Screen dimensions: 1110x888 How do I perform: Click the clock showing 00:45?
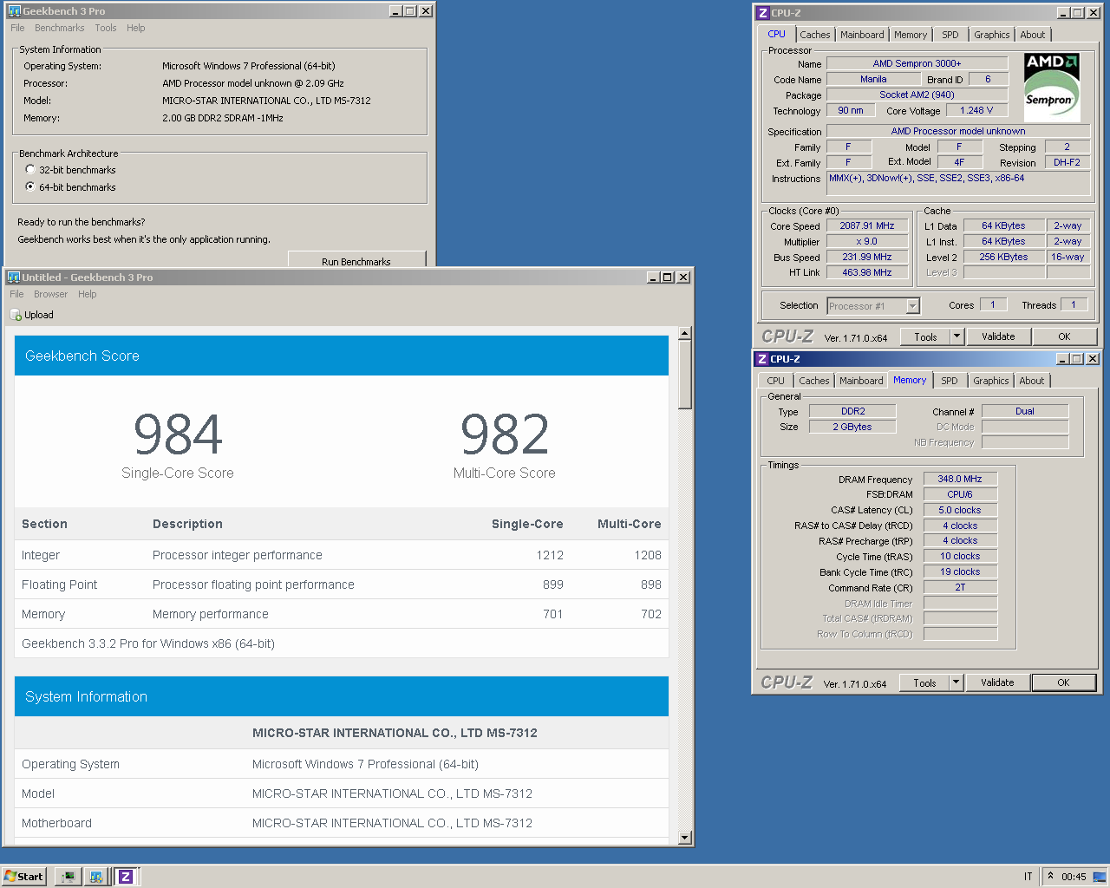click(x=1074, y=877)
